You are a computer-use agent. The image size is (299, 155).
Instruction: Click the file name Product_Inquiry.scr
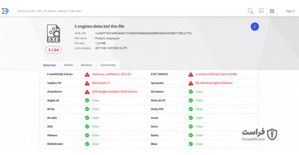tap(107, 38)
